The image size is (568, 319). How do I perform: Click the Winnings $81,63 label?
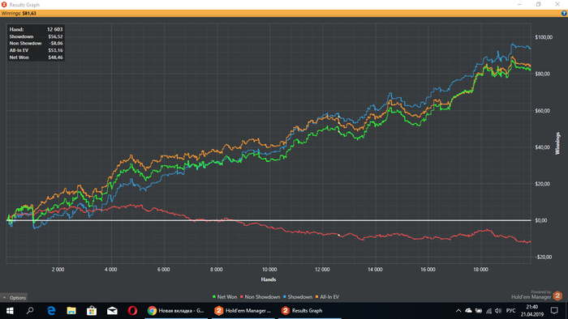[x=19, y=14]
